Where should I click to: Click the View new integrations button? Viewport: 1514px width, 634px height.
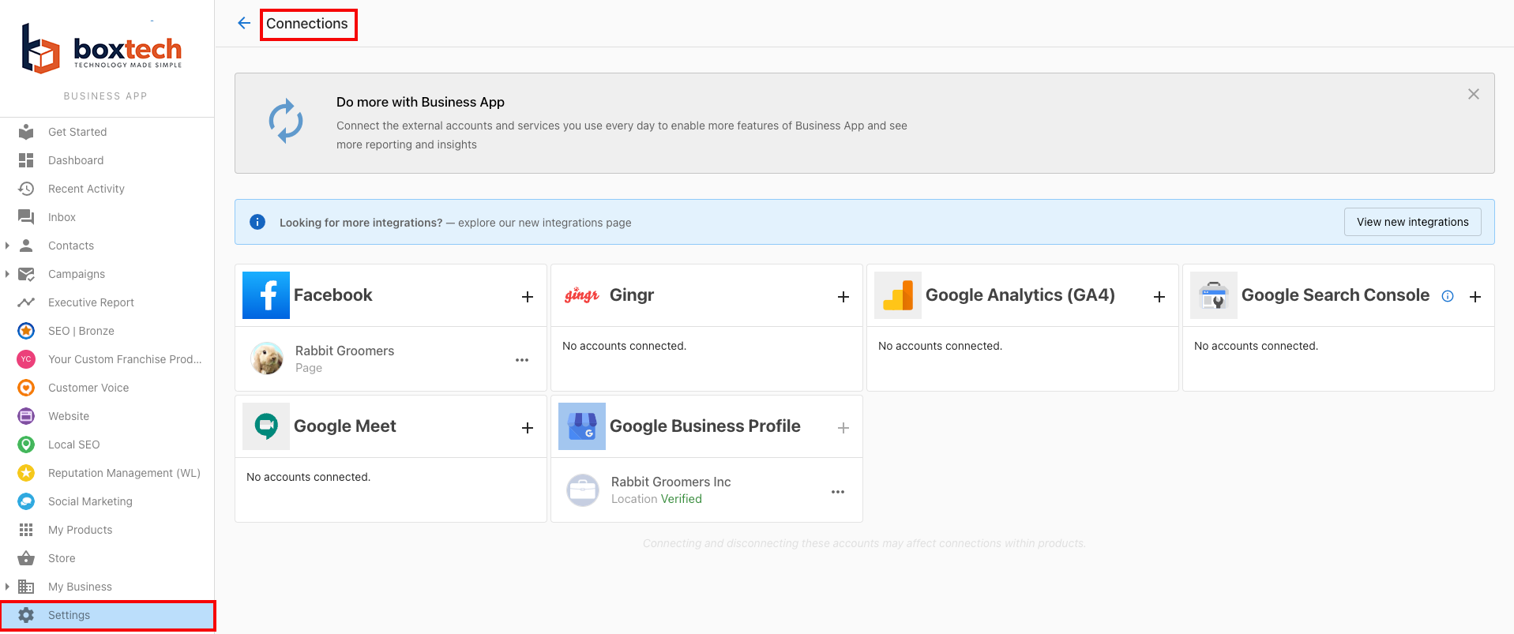click(x=1412, y=222)
